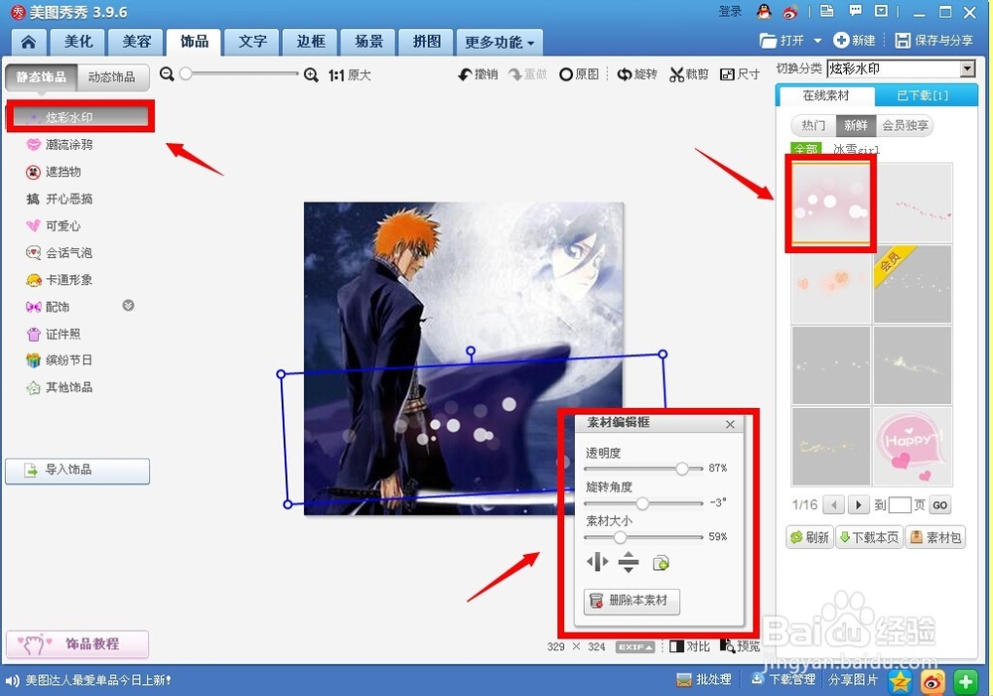Select the 会员独享 filter
The height and width of the screenshot is (696, 993).
point(905,125)
